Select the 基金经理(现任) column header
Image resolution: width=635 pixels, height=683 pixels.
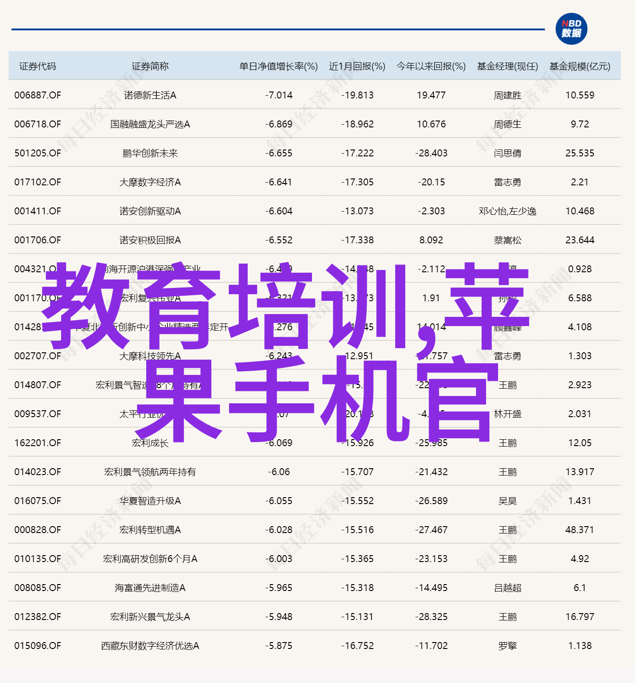coord(507,66)
